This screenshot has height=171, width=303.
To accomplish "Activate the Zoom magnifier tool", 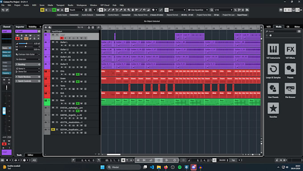I will coord(129,10).
